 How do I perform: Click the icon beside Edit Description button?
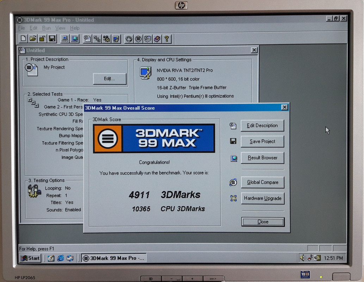tap(233, 126)
